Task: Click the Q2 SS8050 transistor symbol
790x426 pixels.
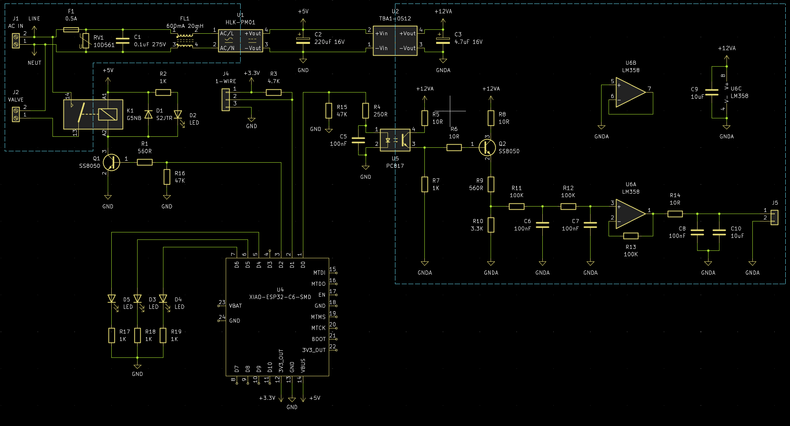Action: [x=487, y=148]
